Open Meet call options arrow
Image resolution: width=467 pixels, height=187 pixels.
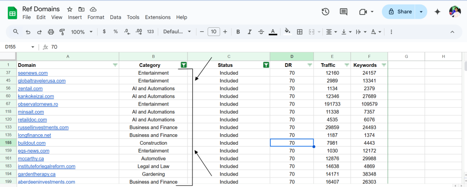[x=372, y=11]
